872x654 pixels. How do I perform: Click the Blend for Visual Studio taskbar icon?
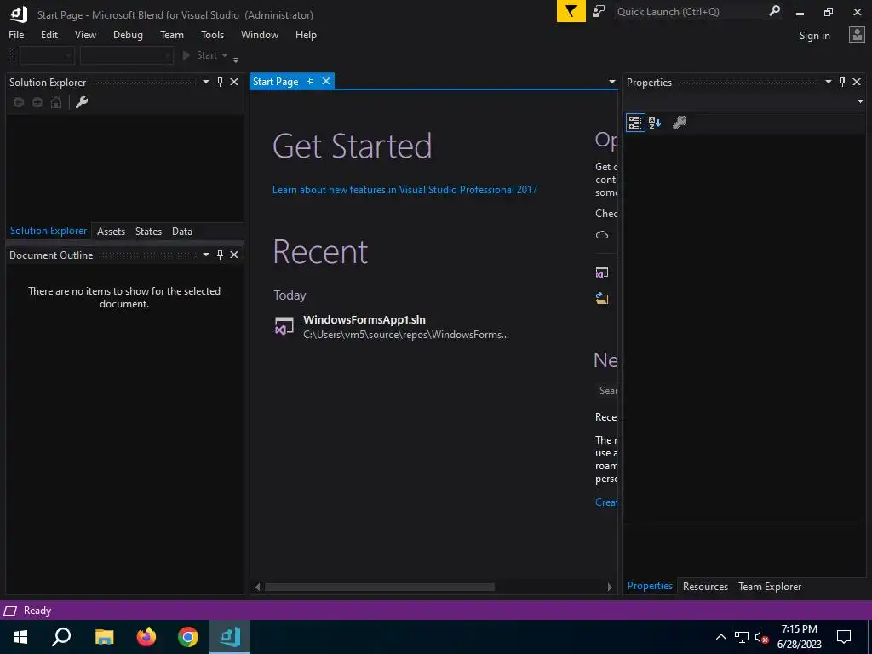point(230,637)
